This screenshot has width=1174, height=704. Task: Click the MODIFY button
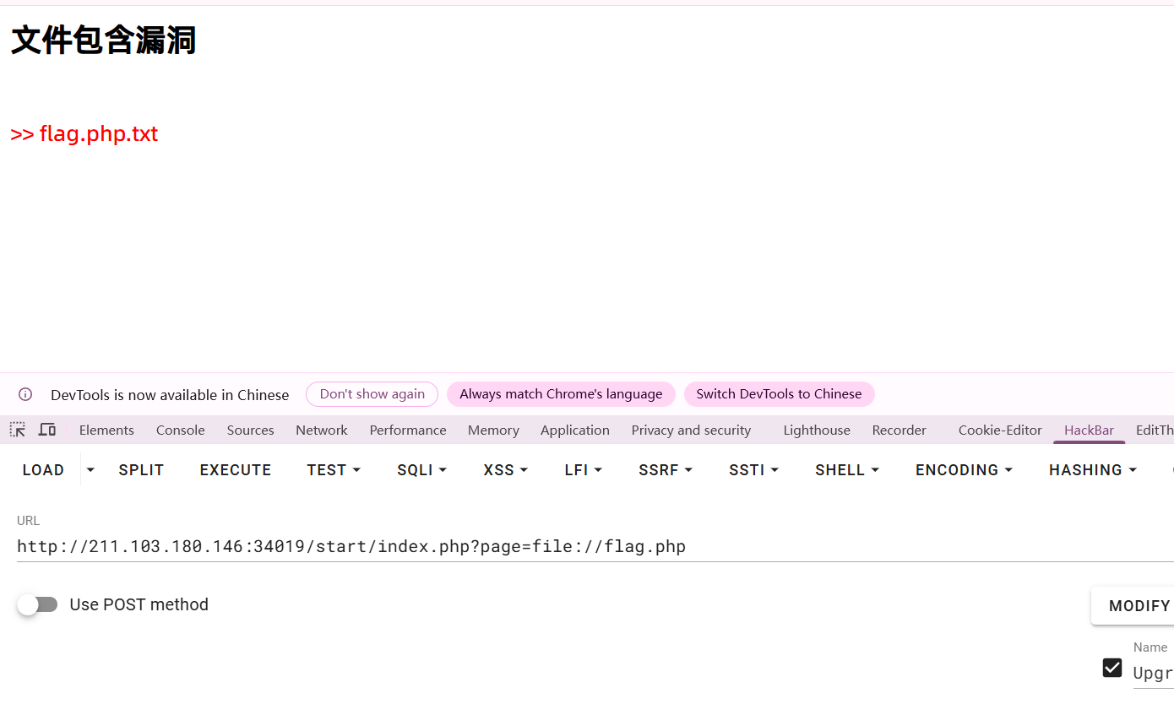pyautogui.click(x=1139, y=606)
